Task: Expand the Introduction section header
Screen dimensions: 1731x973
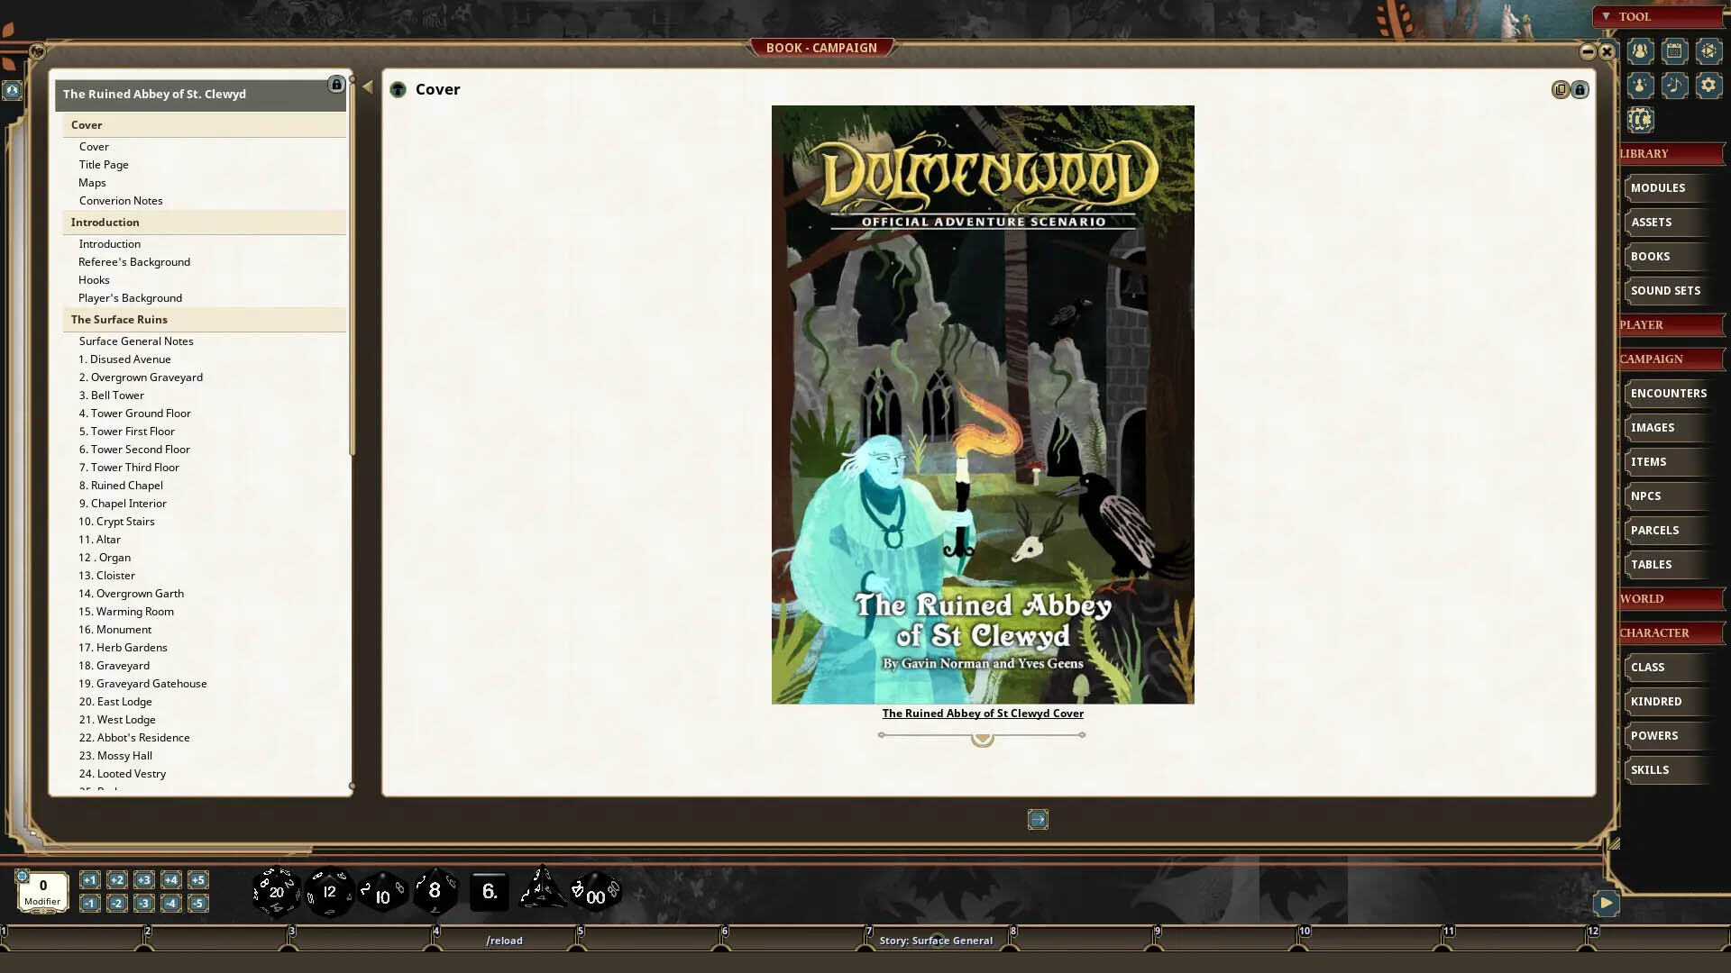Action: point(105,222)
